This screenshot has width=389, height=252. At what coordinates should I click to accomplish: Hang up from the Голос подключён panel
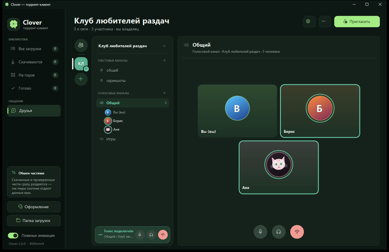point(163,235)
